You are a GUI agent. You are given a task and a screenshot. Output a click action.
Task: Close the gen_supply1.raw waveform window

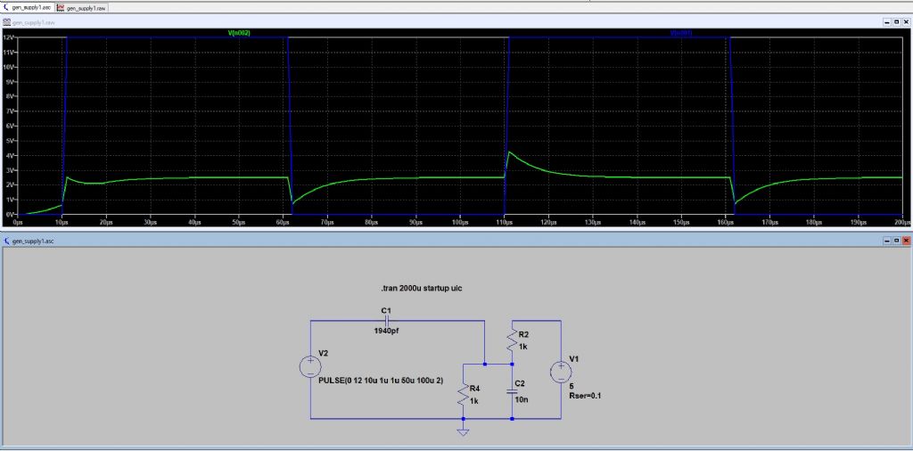(x=906, y=22)
